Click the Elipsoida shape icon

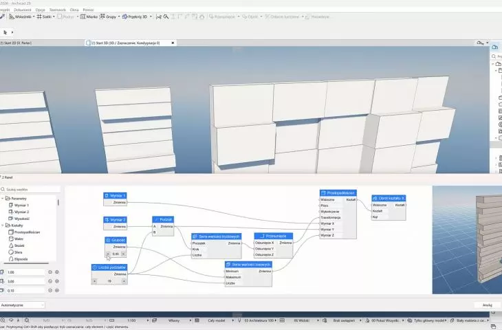pos(11,259)
